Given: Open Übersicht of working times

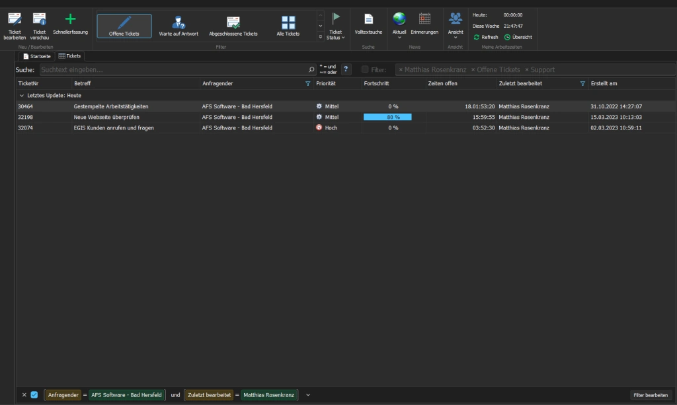Looking at the screenshot, I should coord(518,37).
